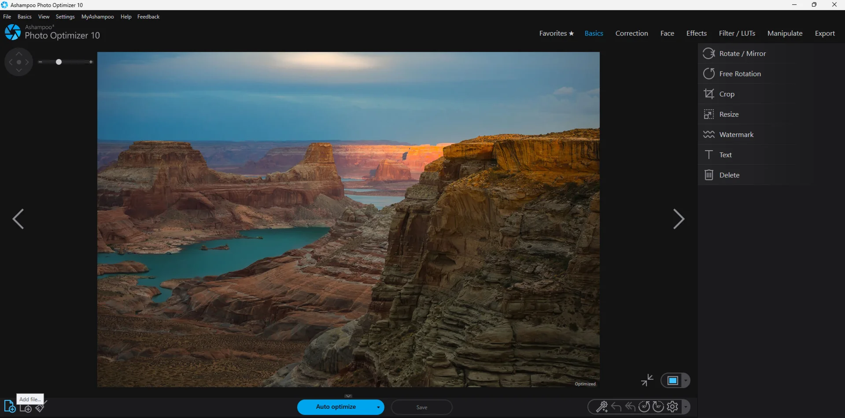845x418 pixels.
Task: Rotate image 90° clockwise
Action: coord(658,407)
